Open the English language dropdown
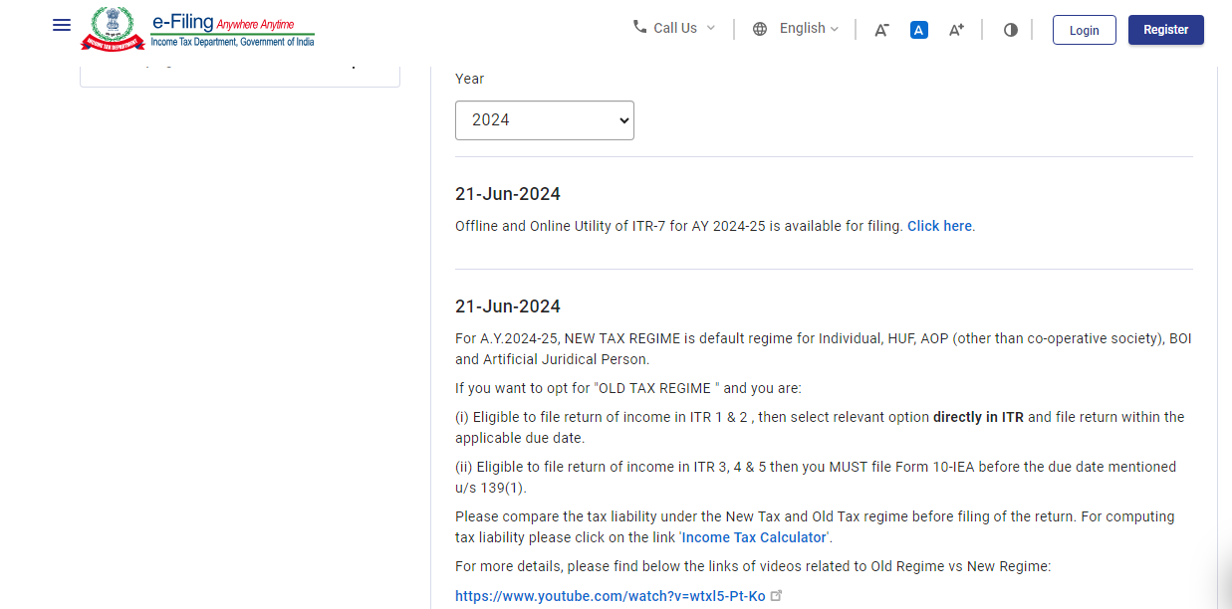The height and width of the screenshot is (609, 1232). tap(809, 28)
